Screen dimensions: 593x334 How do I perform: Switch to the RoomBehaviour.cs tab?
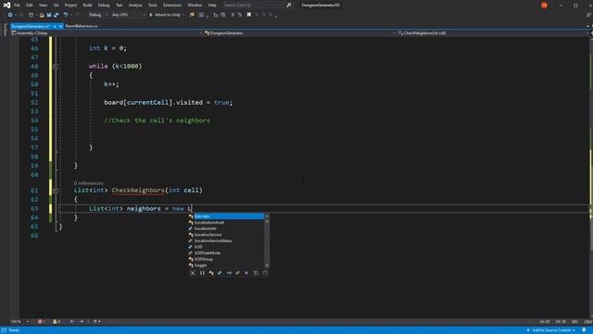(82, 26)
